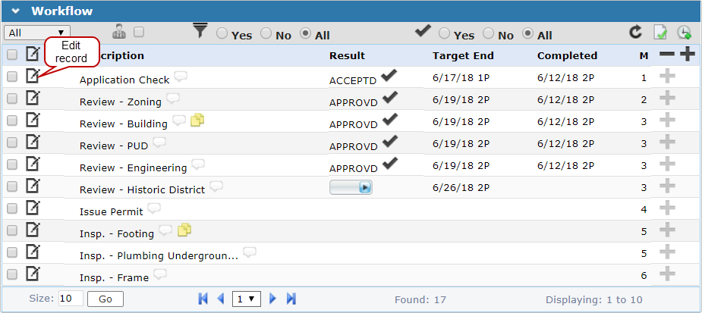
Task: Check the box for Review - PUD row
Action: click(12, 142)
